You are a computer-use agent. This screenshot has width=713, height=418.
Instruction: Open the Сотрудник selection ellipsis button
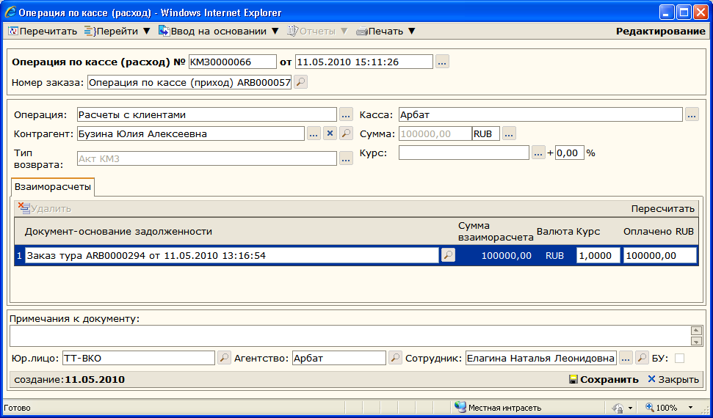click(626, 358)
